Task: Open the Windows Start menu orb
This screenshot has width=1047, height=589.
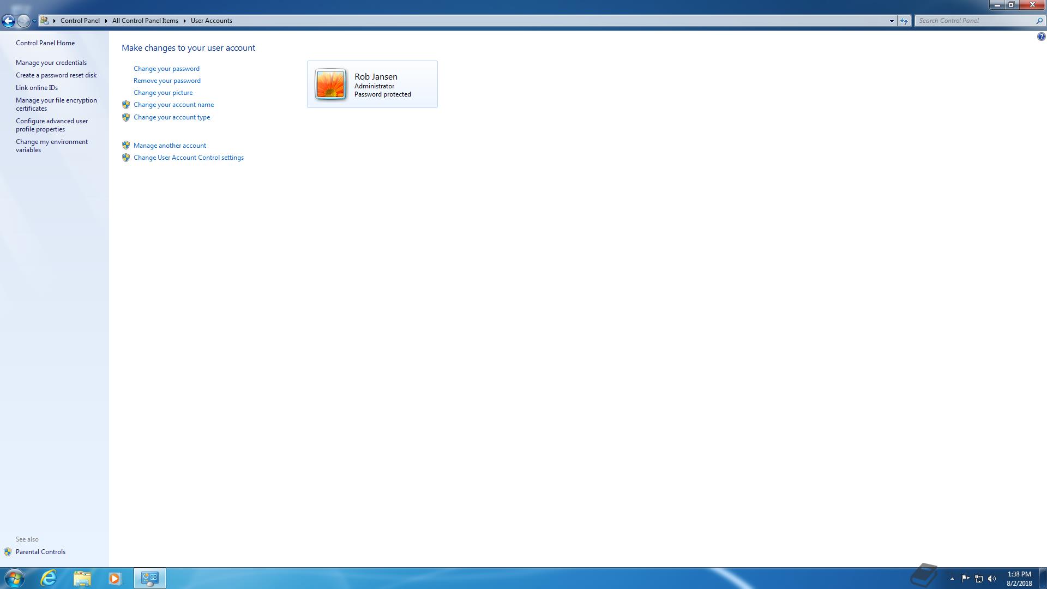Action: tap(14, 578)
